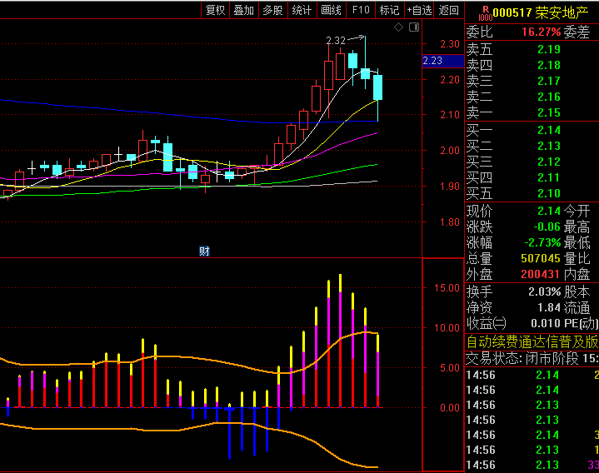The width and height of the screenshot is (599, 473).
Task: Select the 卖一 ask row at 2.15
Action: click(531, 113)
